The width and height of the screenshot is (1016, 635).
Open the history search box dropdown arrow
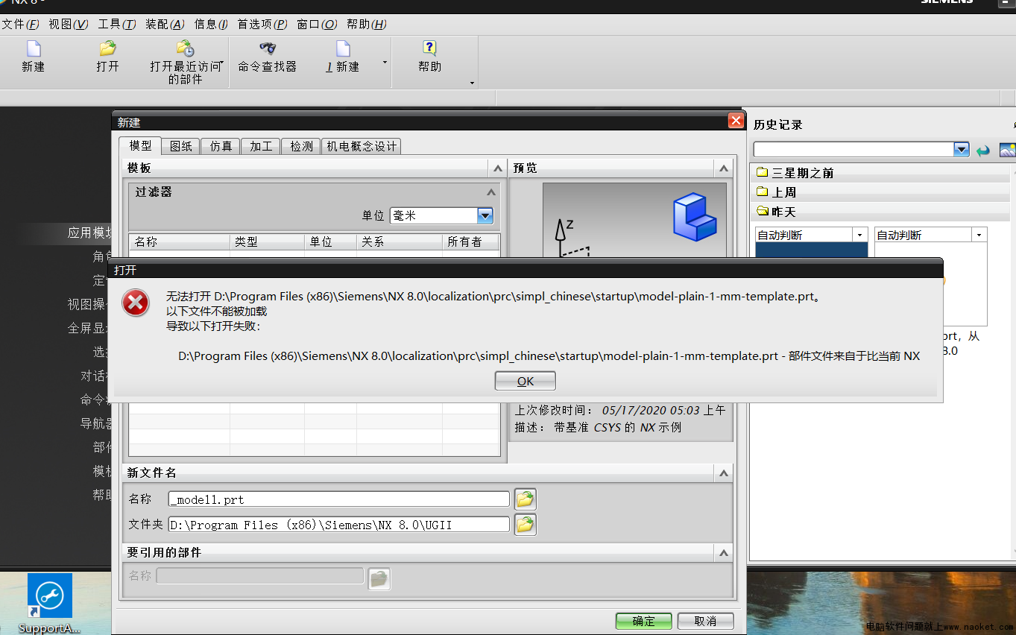tap(961, 150)
